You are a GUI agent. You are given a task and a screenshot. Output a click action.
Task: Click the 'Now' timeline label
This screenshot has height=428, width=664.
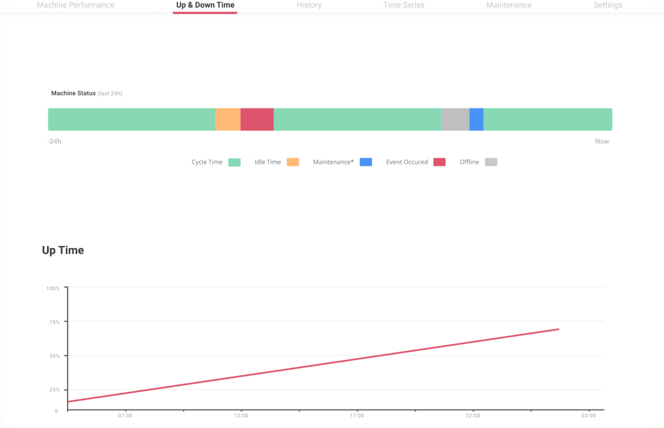[x=602, y=142]
